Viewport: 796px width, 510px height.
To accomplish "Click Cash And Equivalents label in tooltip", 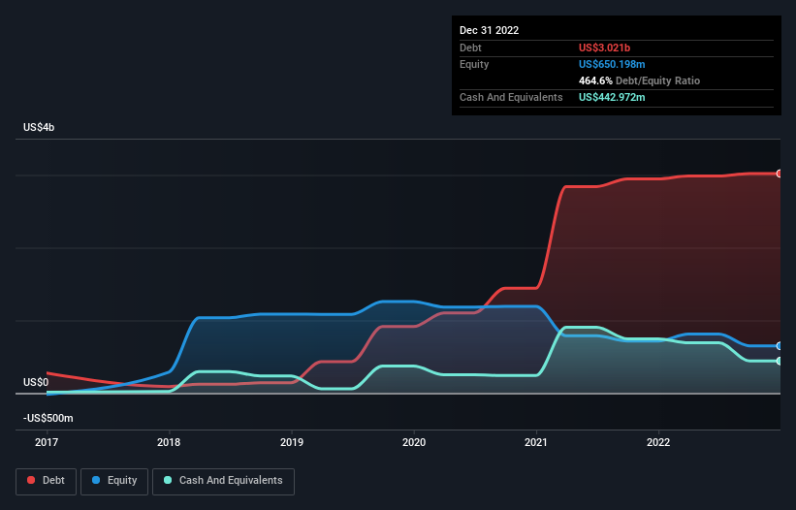I will [x=511, y=97].
